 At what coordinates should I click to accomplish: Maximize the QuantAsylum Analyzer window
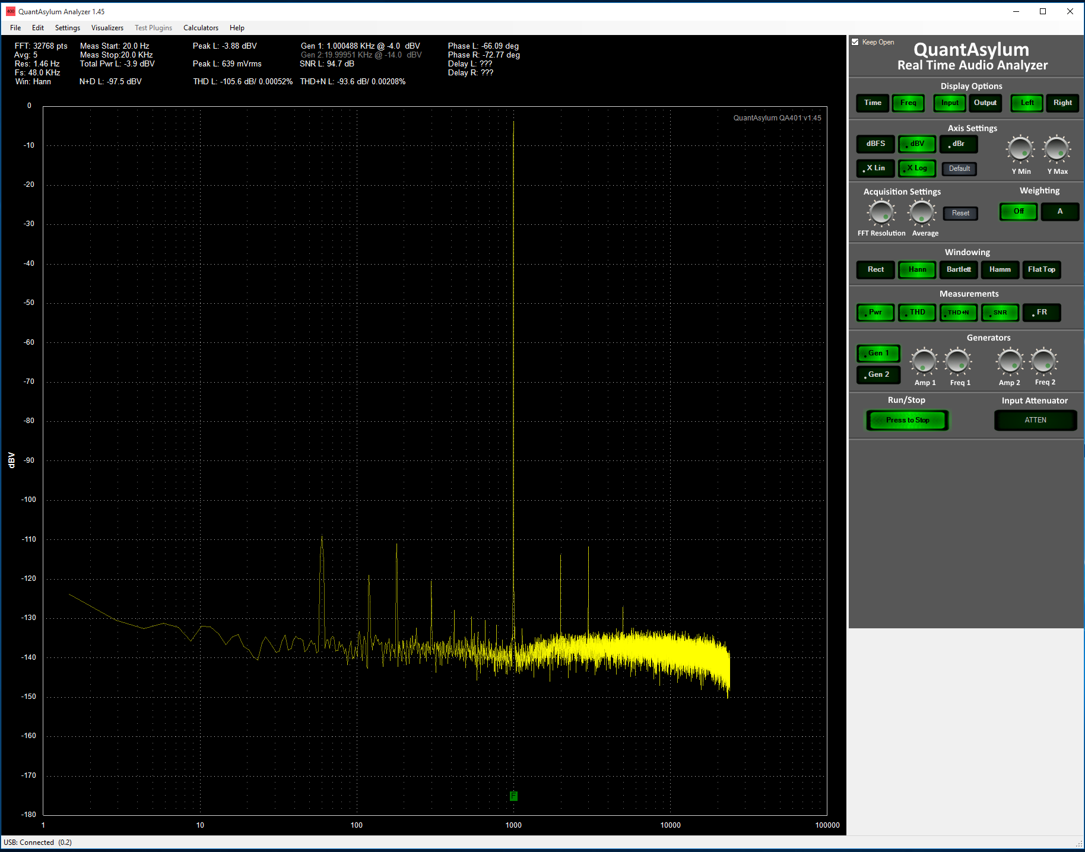[x=1043, y=11]
